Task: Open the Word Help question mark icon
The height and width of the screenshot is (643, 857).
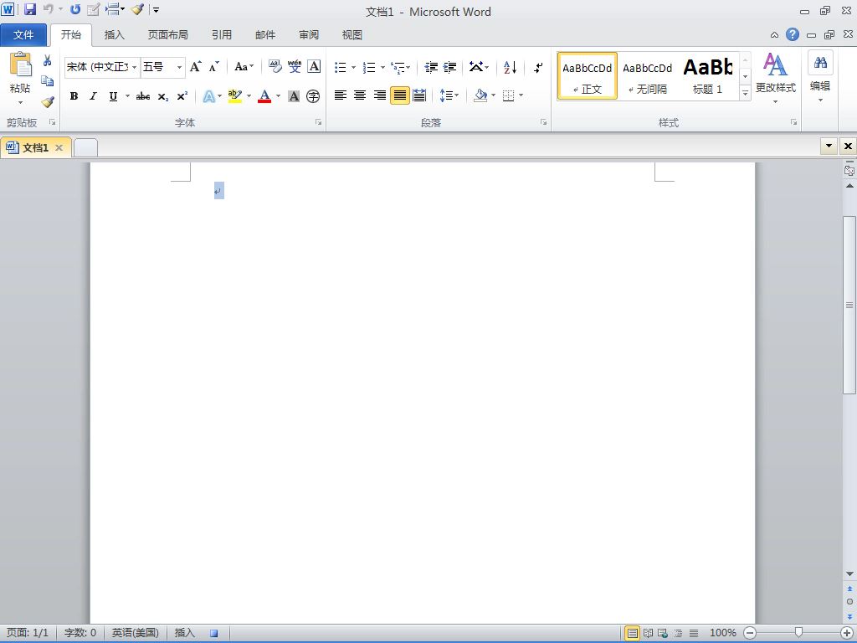Action: [x=793, y=34]
